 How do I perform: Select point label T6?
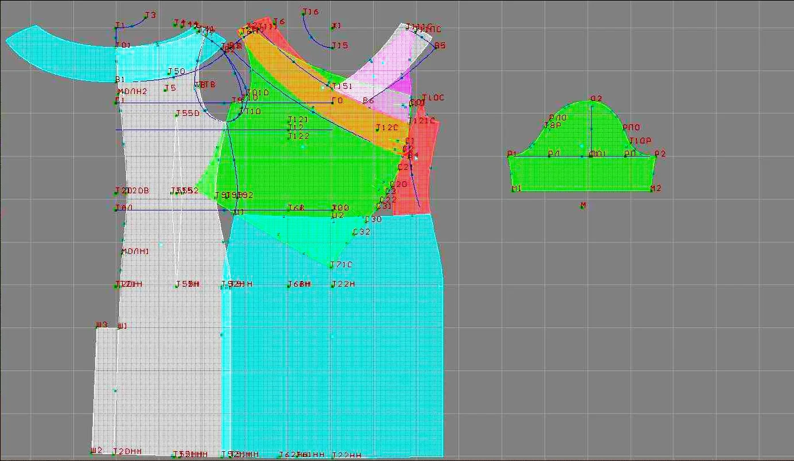pyautogui.click(x=279, y=22)
